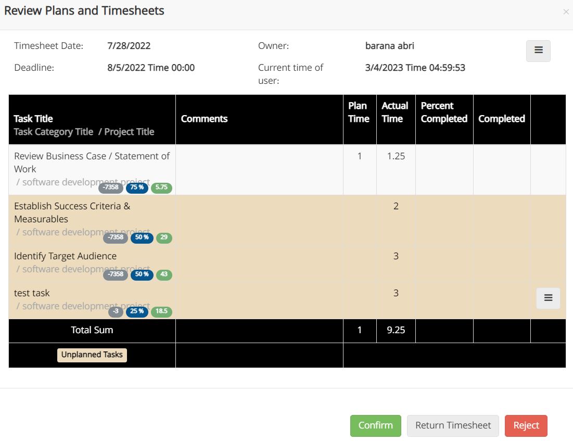Reject the timesheet
This screenshot has height=441, width=573.
coord(526,425)
